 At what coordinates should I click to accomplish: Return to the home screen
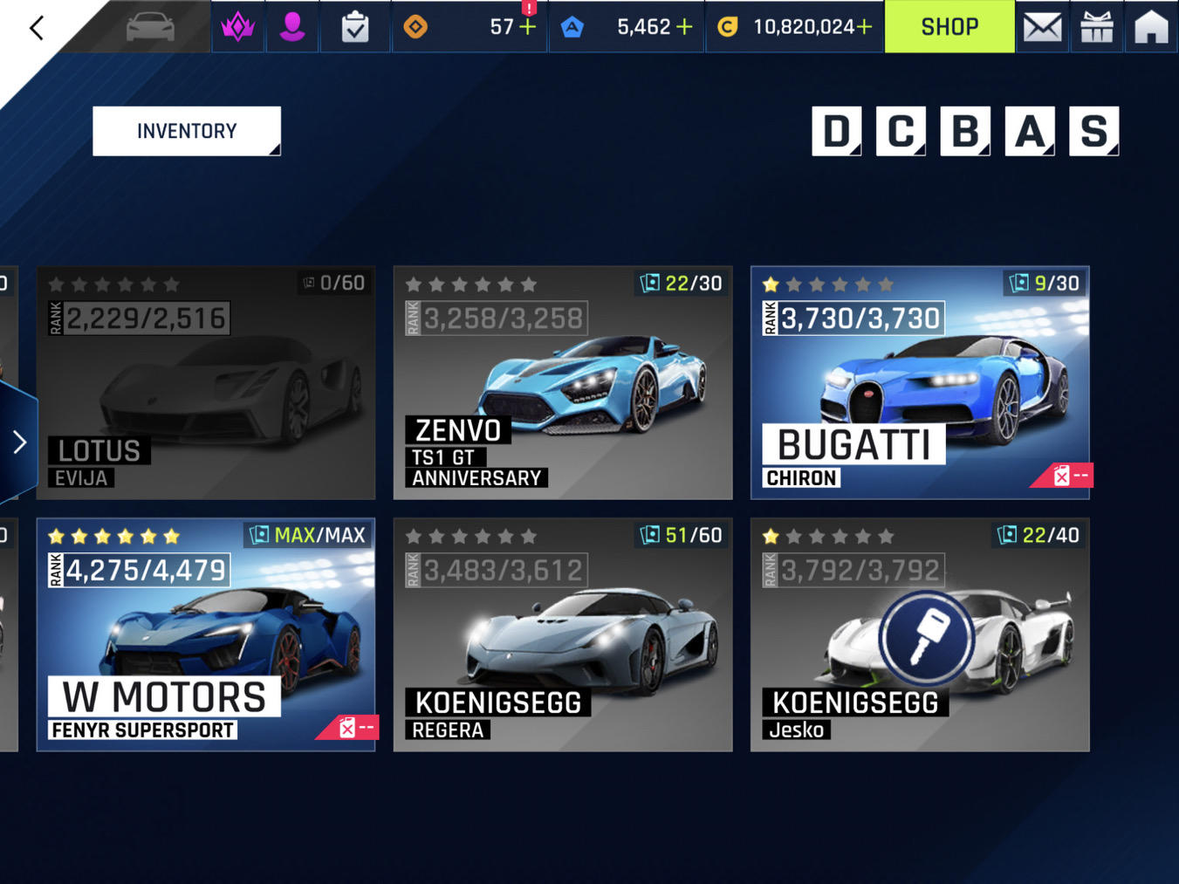pos(1151,27)
